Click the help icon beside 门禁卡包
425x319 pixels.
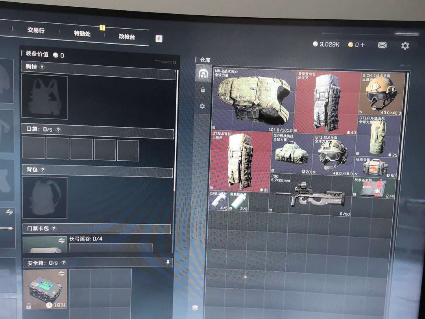point(54,229)
